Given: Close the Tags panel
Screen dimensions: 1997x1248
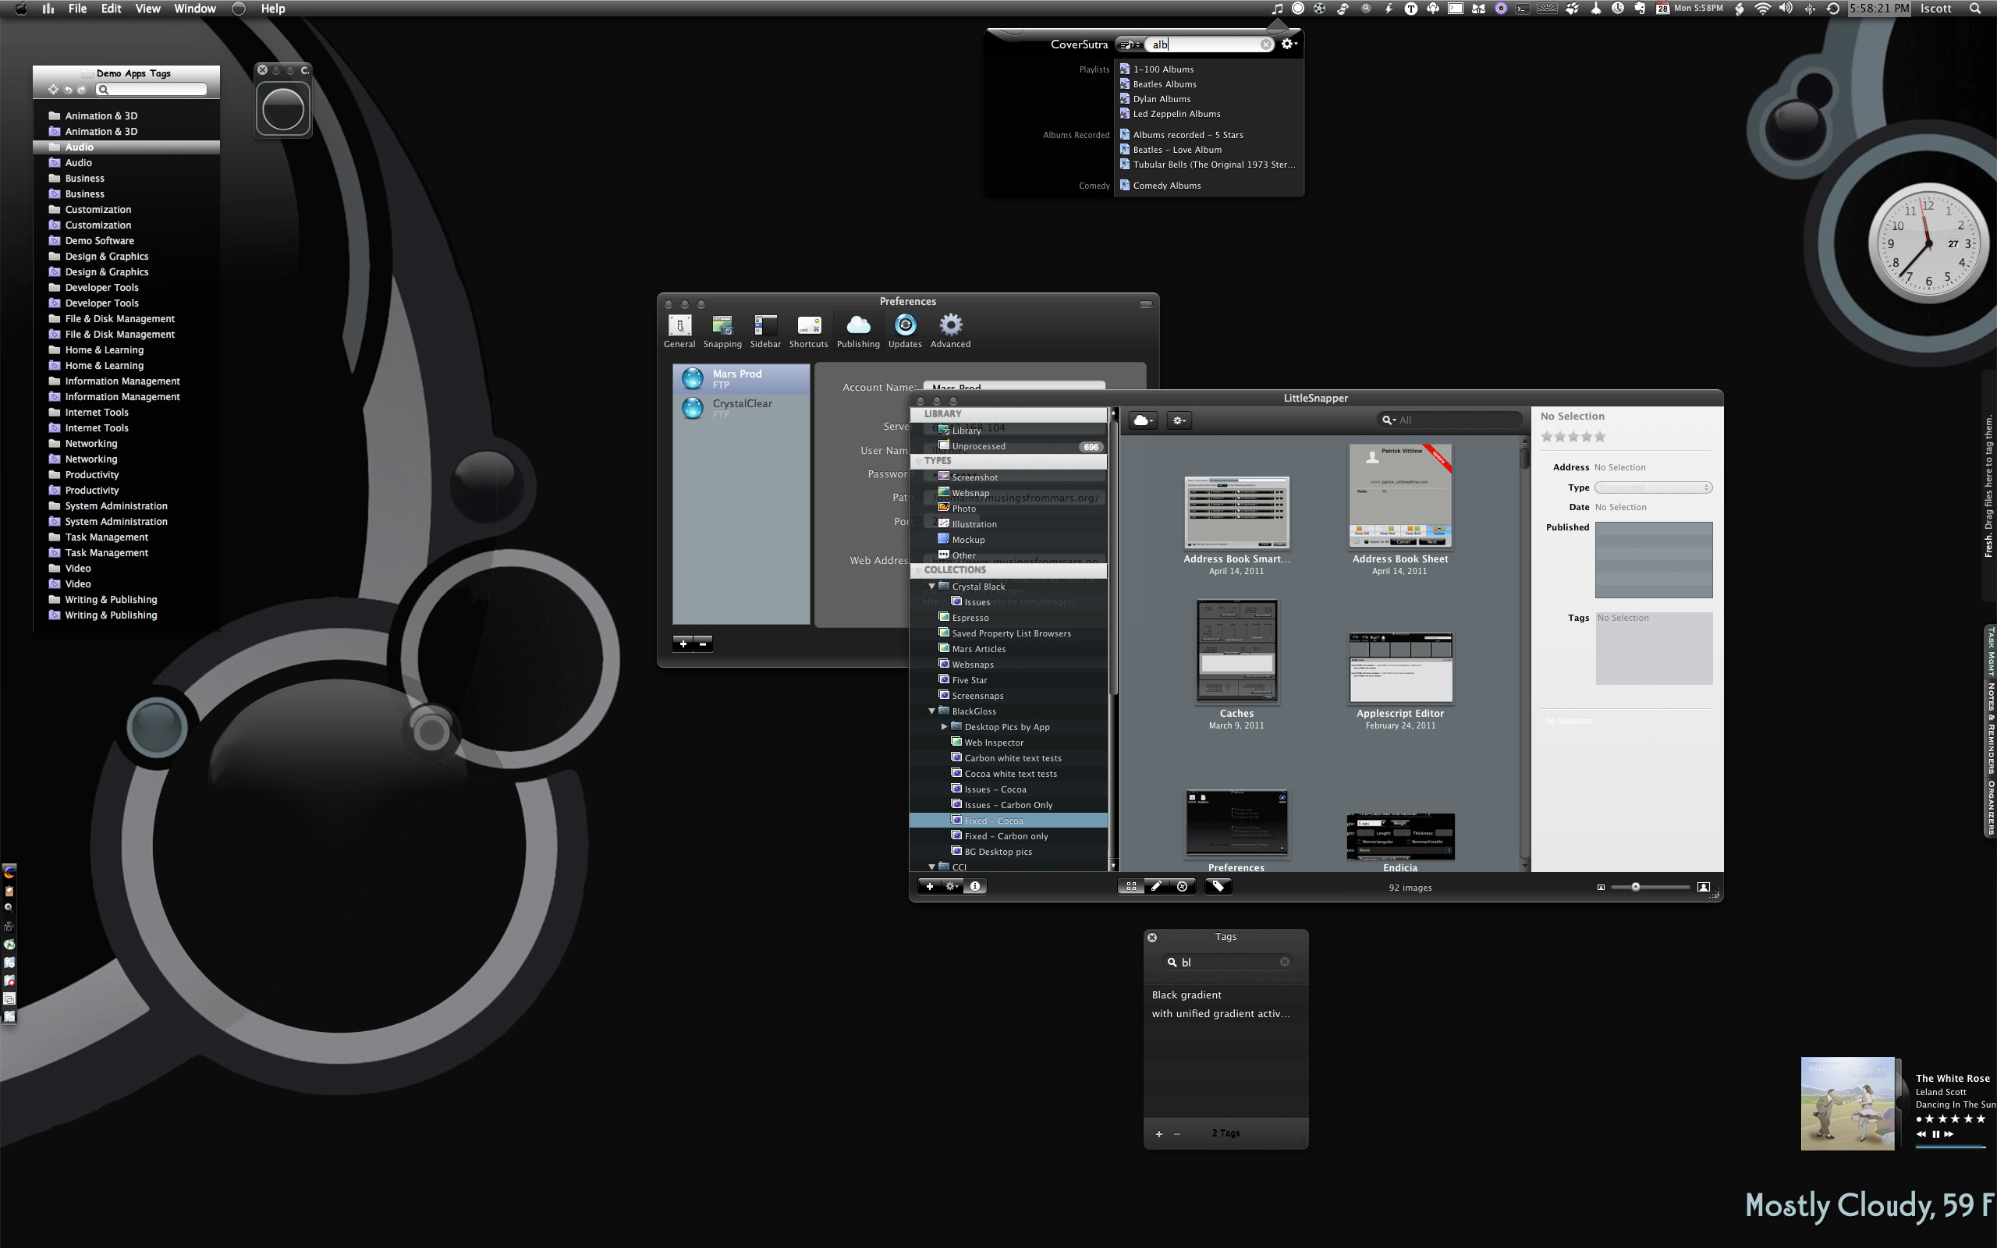Looking at the screenshot, I should 1152,938.
